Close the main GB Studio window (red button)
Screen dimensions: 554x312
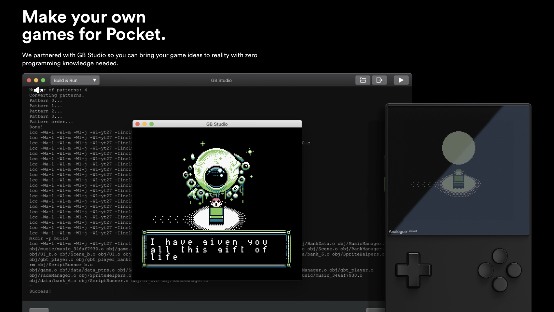(x=29, y=80)
